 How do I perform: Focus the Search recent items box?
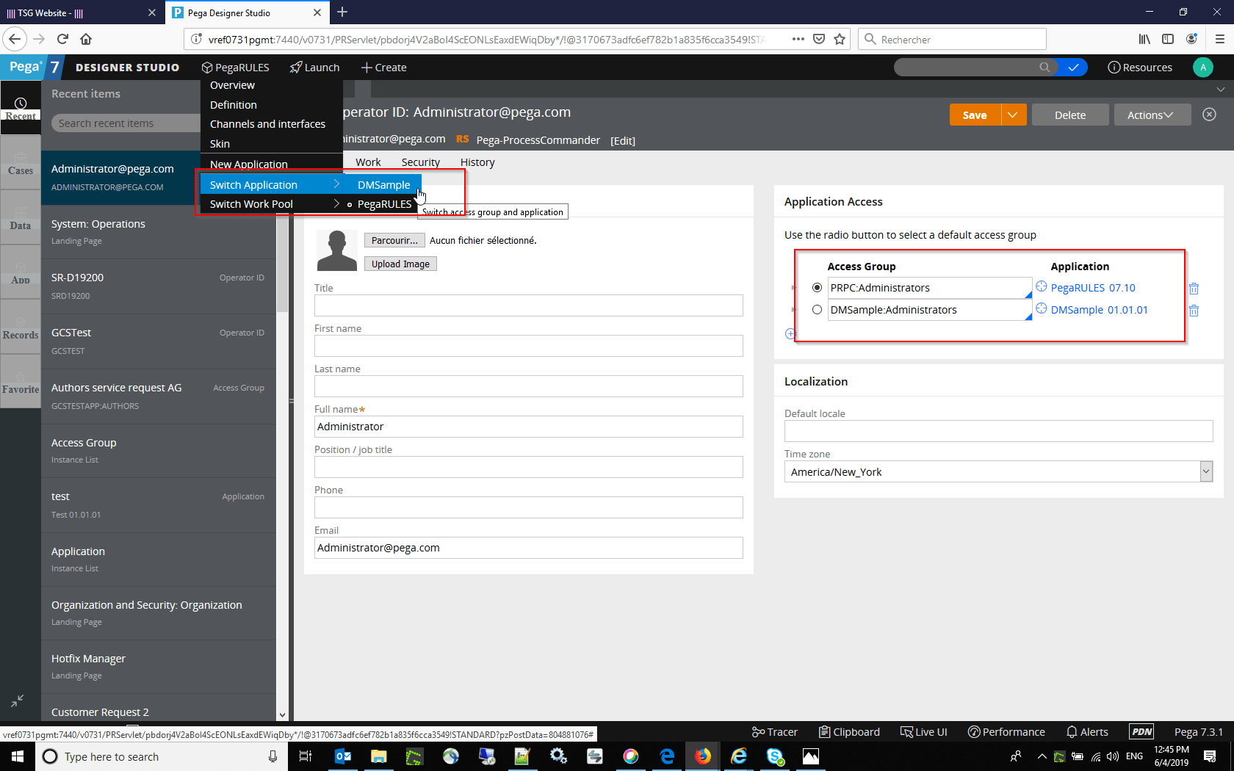click(x=126, y=123)
